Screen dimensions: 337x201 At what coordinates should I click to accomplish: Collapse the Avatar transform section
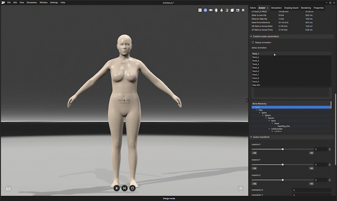[251, 137]
